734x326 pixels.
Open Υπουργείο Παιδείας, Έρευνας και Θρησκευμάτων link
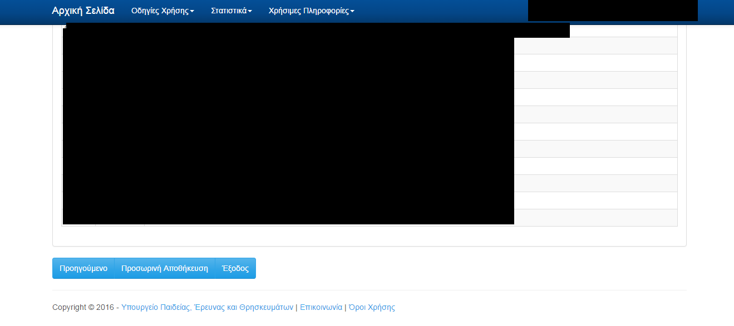207,307
